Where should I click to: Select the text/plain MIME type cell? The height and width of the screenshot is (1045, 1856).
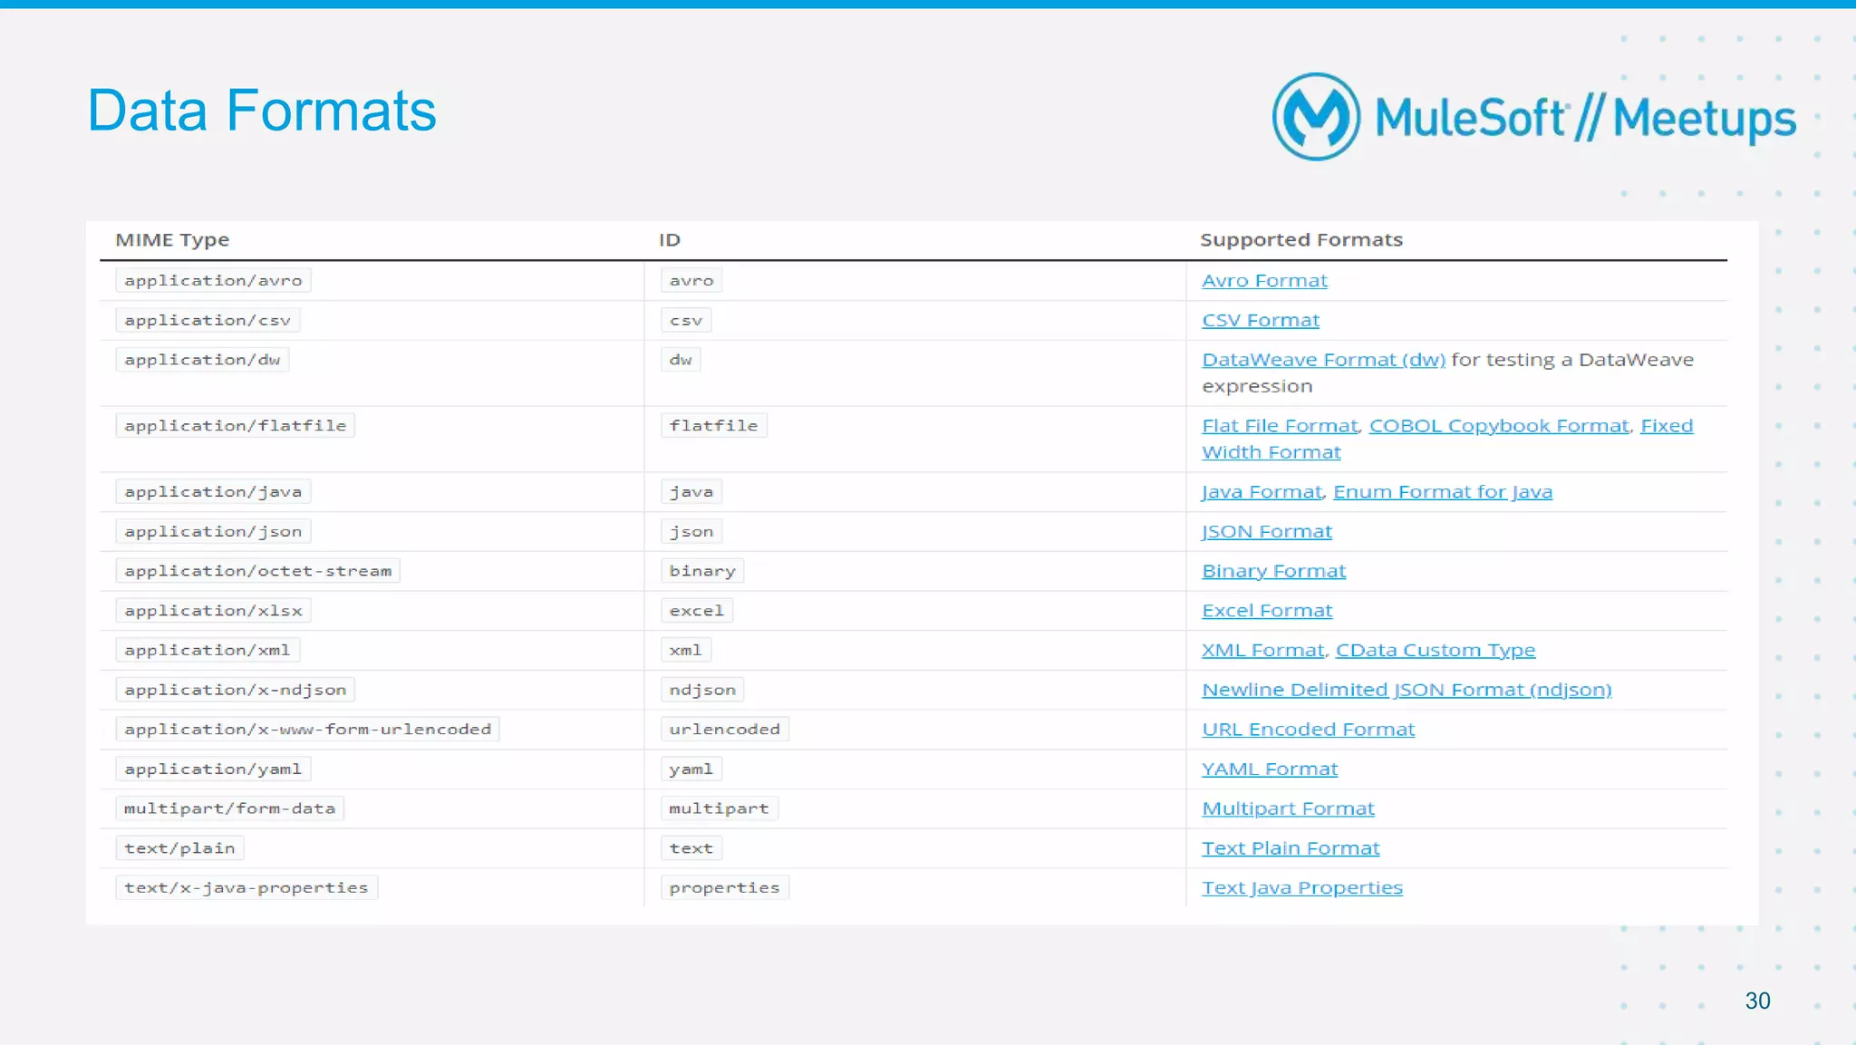pyautogui.click(x=179, y=848)
